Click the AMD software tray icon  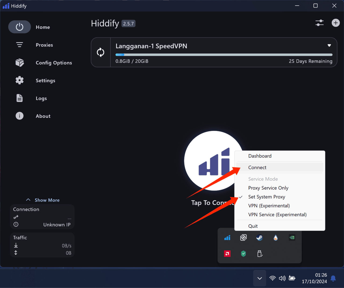(x=227, y=254)
